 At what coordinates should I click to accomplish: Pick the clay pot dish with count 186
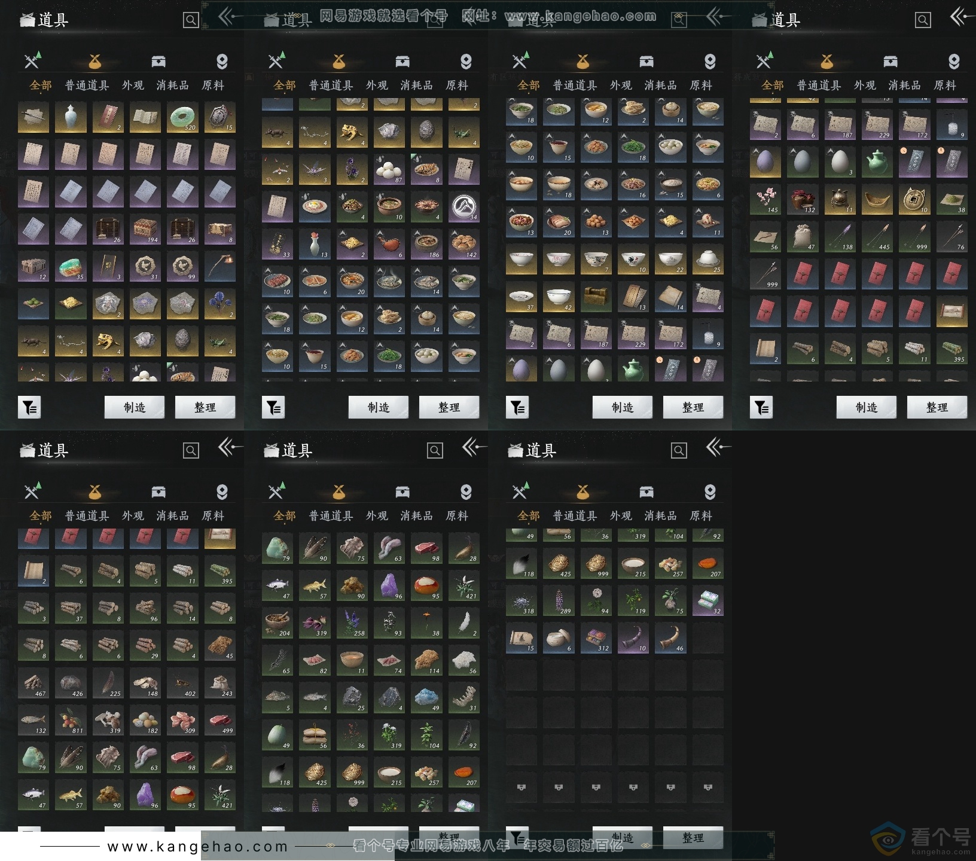[426, 245]
